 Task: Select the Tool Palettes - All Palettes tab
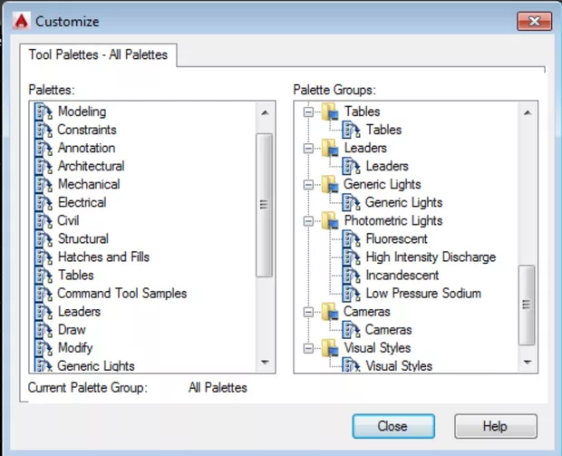point(98,55)
